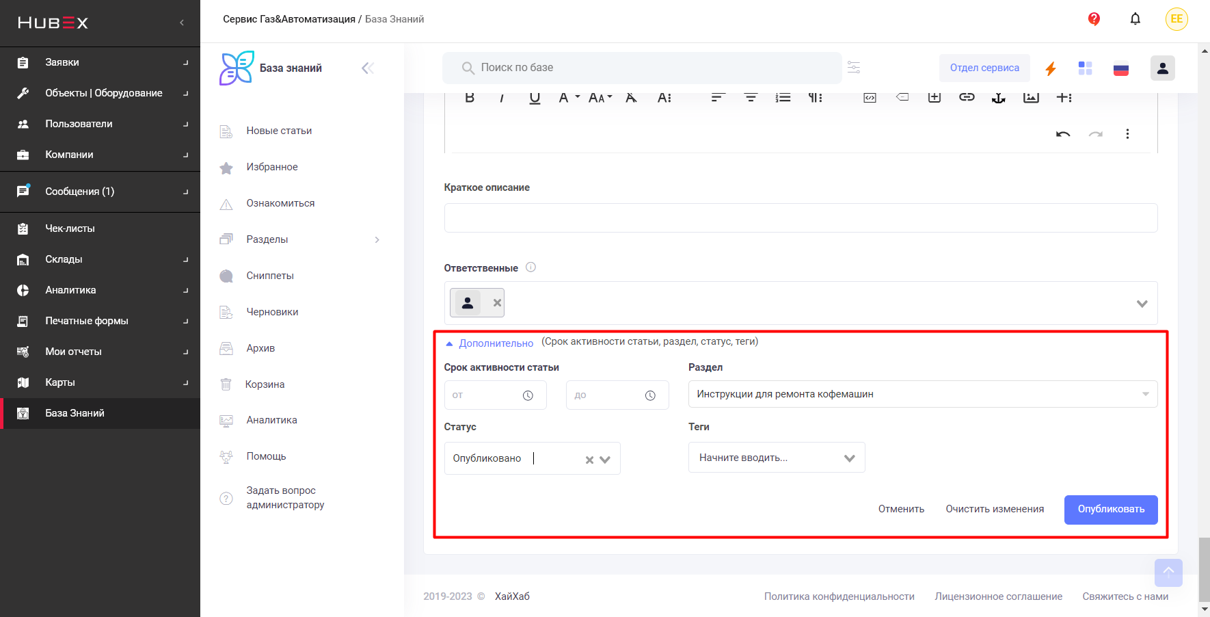Open the notifications bell
The width and height of the screenshot is (1210, 617).
(1135, 19)
